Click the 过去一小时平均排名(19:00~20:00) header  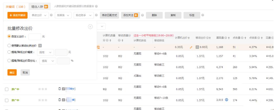[154, 35]
